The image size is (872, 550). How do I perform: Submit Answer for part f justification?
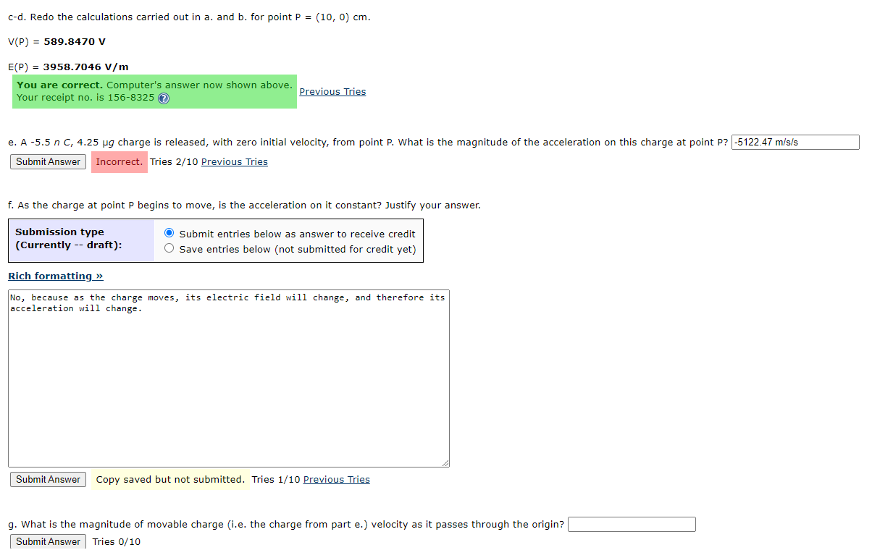click(47, 479)
